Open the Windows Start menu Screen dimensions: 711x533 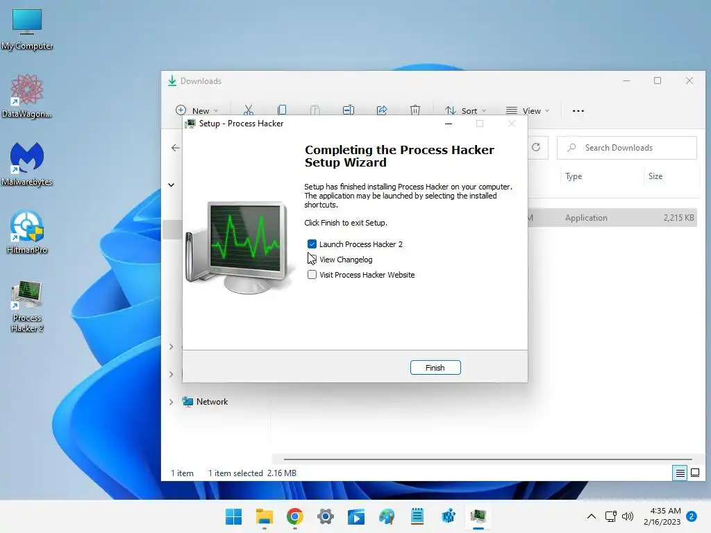[233, 516]
